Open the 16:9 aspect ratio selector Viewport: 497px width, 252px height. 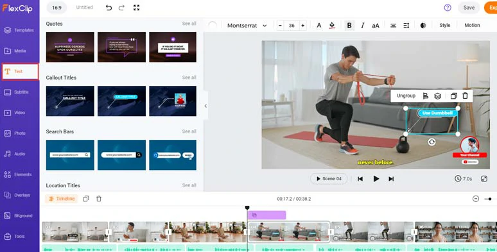tap(57, 8)
